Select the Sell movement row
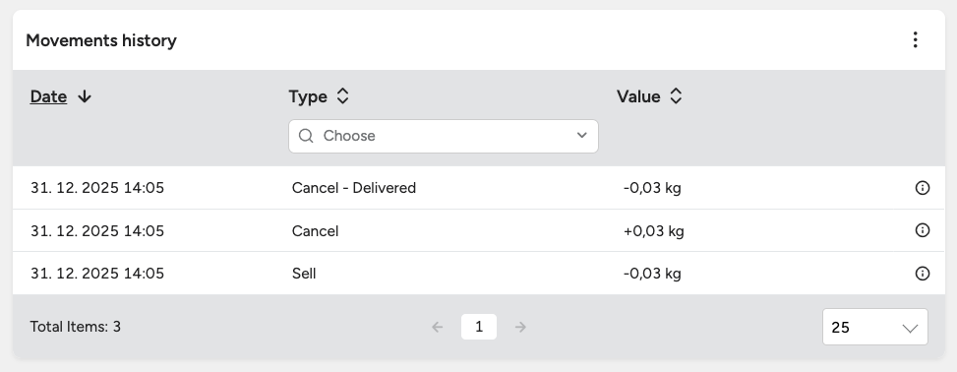The height and width of the screenshot is (372, 957). click(478, 273)
